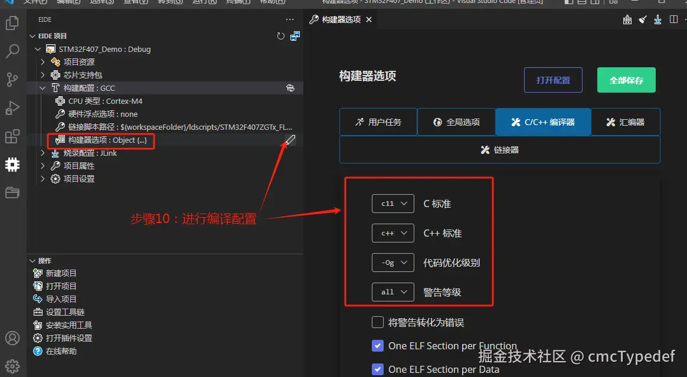
Task: Switch to the 全局选项 tab
Action: 456,122
